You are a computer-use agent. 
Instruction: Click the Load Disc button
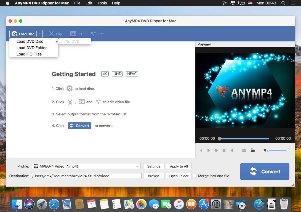[x=23, y=34]
